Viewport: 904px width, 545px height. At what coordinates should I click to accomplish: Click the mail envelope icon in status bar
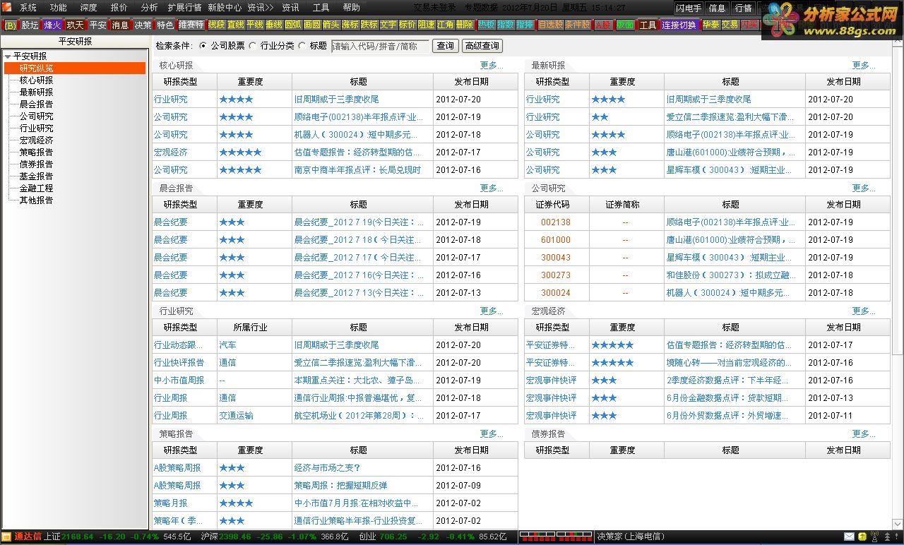tap(849, 537)
